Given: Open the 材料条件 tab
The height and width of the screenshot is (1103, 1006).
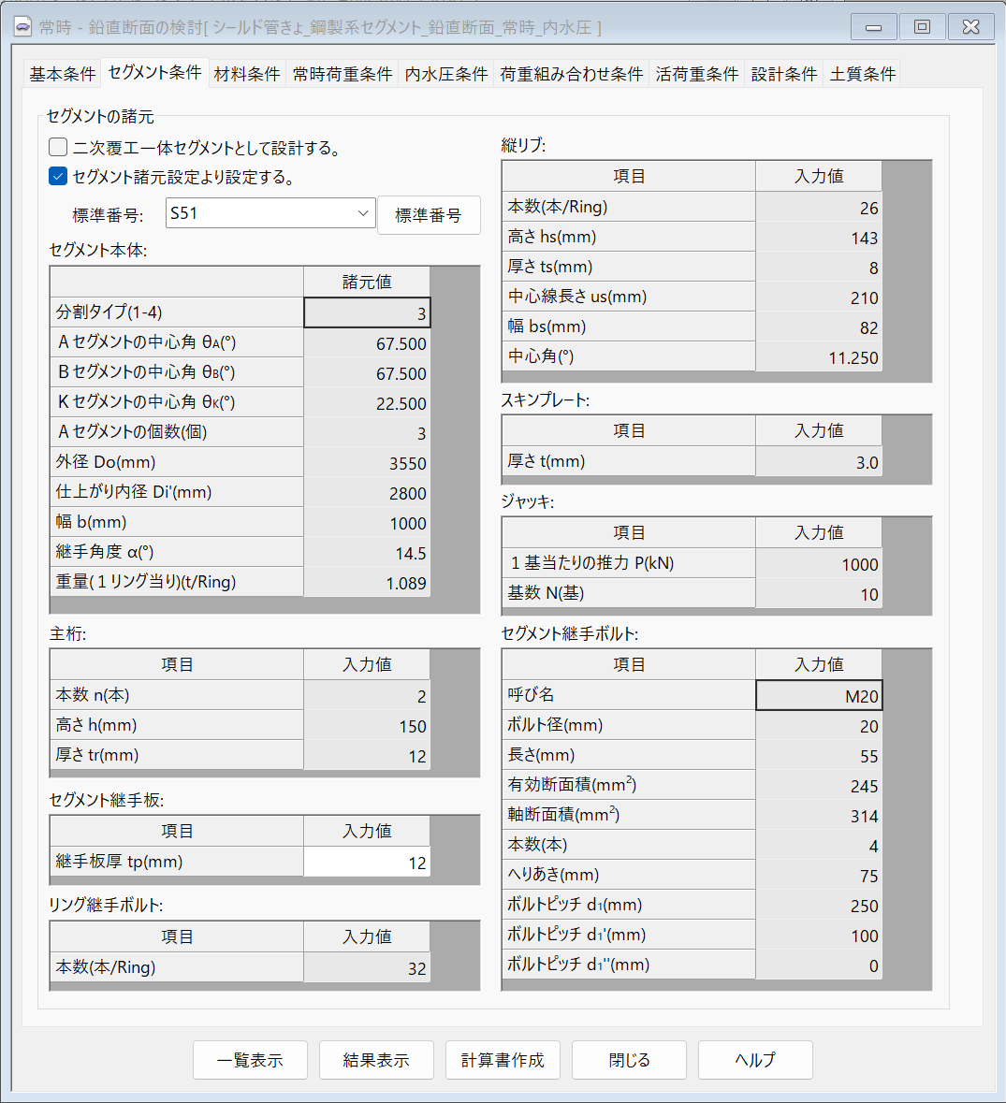Looking at the screenshot, I should coord(247,74).
